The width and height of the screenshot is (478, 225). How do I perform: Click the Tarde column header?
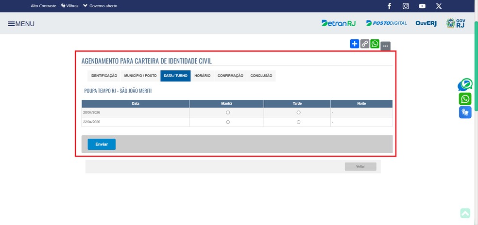pyautogui.click(x=297, y=103)
